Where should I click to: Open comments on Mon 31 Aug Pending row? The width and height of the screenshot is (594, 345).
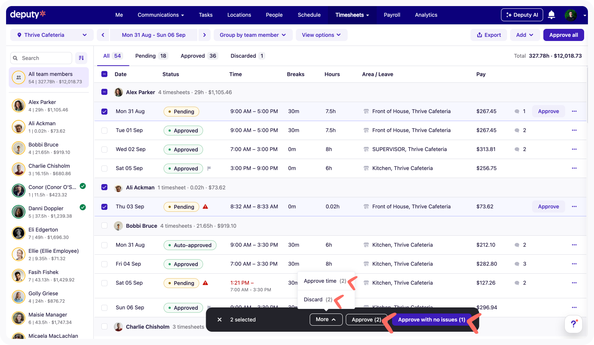click(x=520, y=111)
